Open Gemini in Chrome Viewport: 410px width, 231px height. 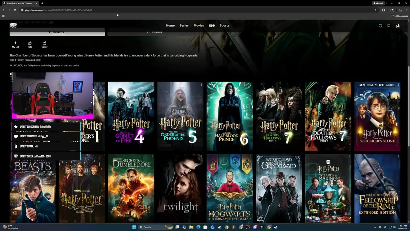click(x=378, y=3)
